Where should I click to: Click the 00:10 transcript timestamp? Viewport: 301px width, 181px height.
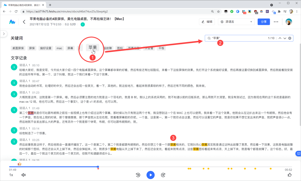(x=36, y=65)
